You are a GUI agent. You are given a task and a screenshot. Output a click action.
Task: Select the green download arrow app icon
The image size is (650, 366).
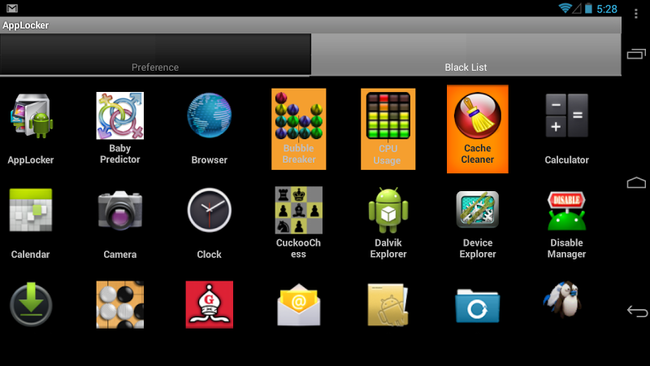point(31,304)
